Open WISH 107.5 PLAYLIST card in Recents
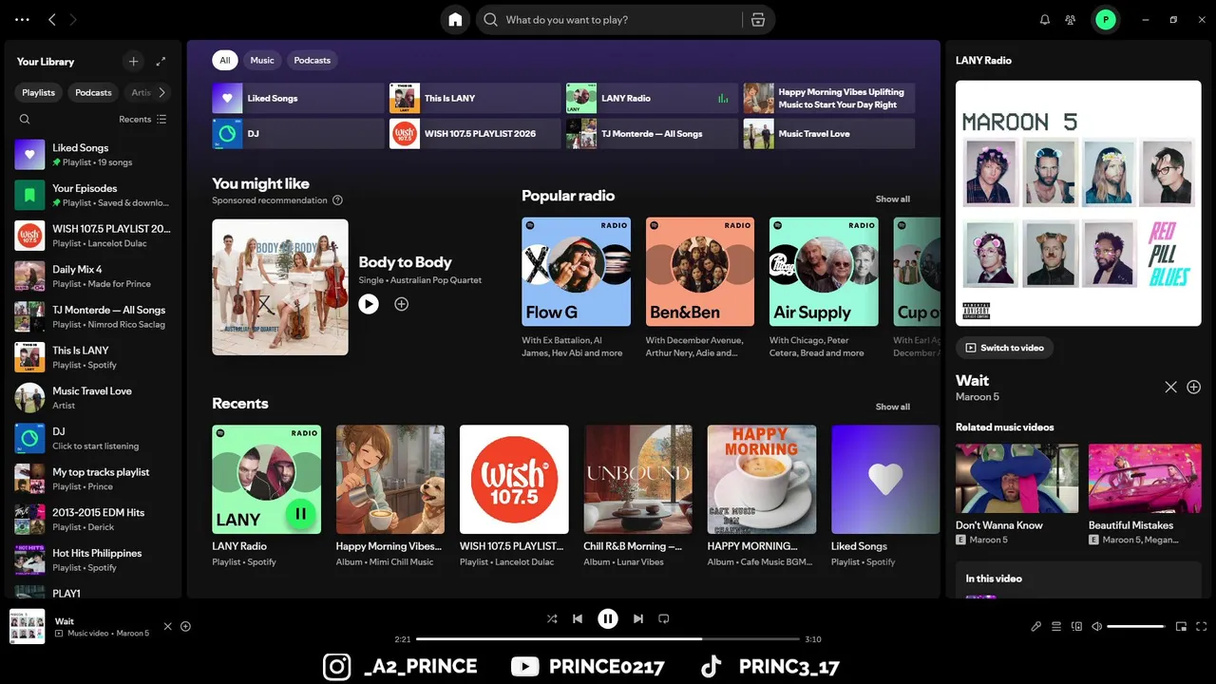This screenshot has height=684, width=1216. pos(514,496)
